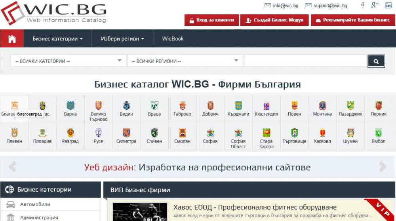Show previous banner slide arrow
396x221 pixels.
pos(12,166)
